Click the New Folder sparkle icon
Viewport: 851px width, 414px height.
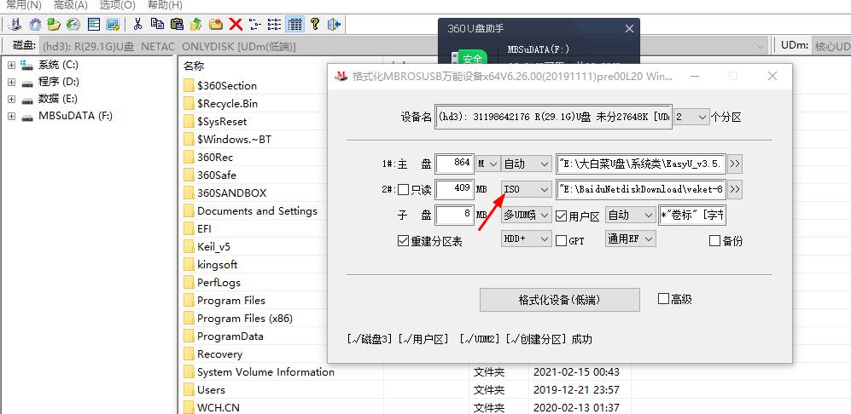coord(216,24)
